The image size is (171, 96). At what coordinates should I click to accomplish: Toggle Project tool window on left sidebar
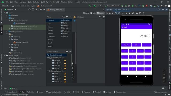pos(1,30)
